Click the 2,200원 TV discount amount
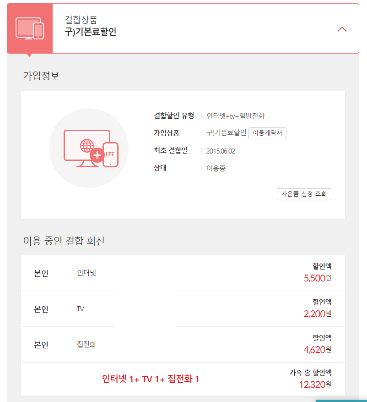Viewport: 367px width, 402px height. click(x=317, y=314)
